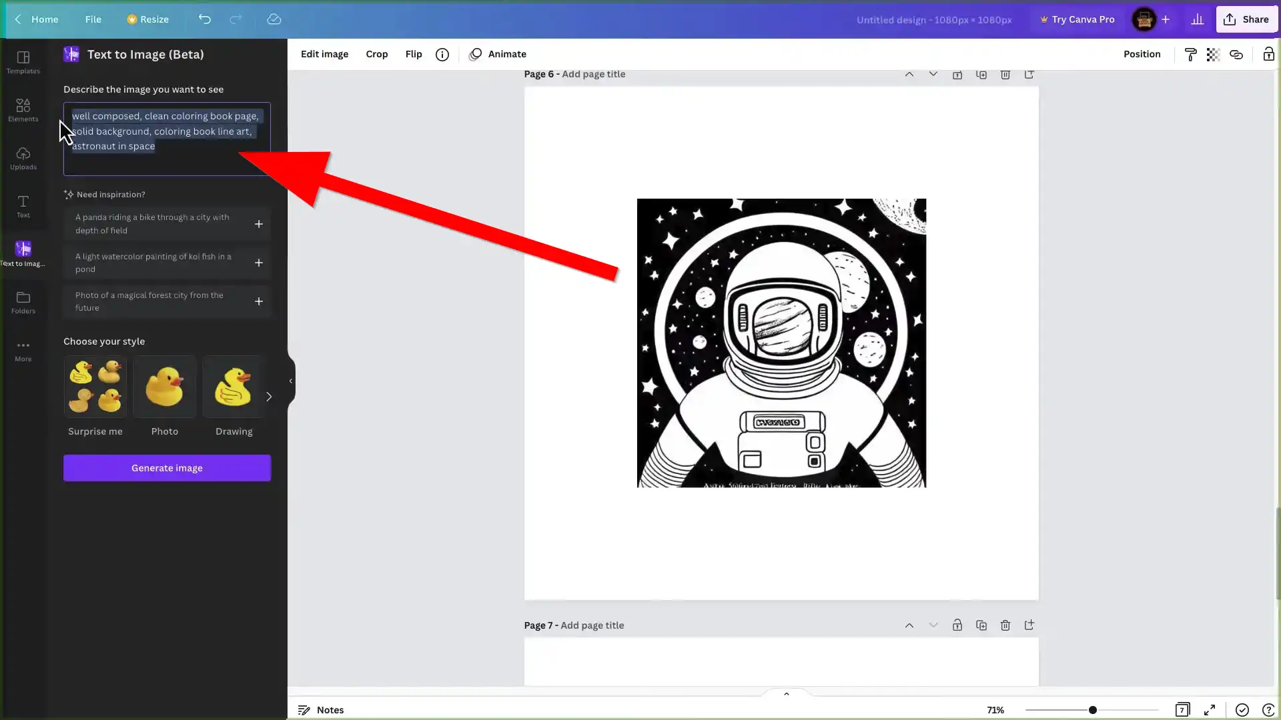
Task: Click Try Canva Pro button
Action: [x=1077, y=19]
